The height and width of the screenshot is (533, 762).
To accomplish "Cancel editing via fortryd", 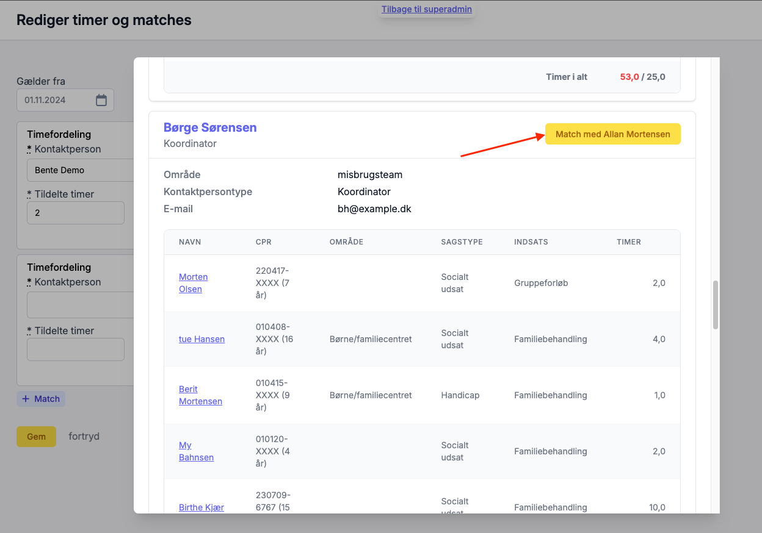I will [x=84, y=437].
